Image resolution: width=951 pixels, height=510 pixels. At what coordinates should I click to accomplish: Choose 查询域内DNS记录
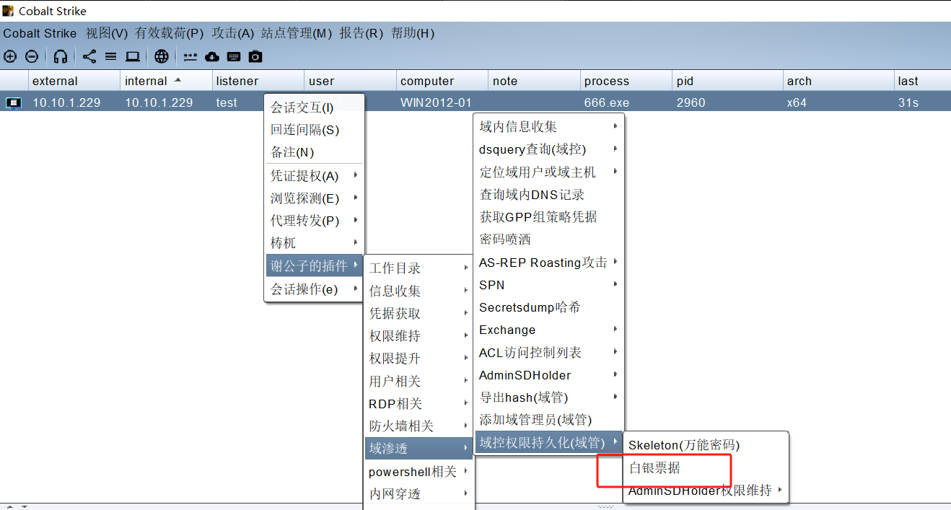(x=549, y=194)
